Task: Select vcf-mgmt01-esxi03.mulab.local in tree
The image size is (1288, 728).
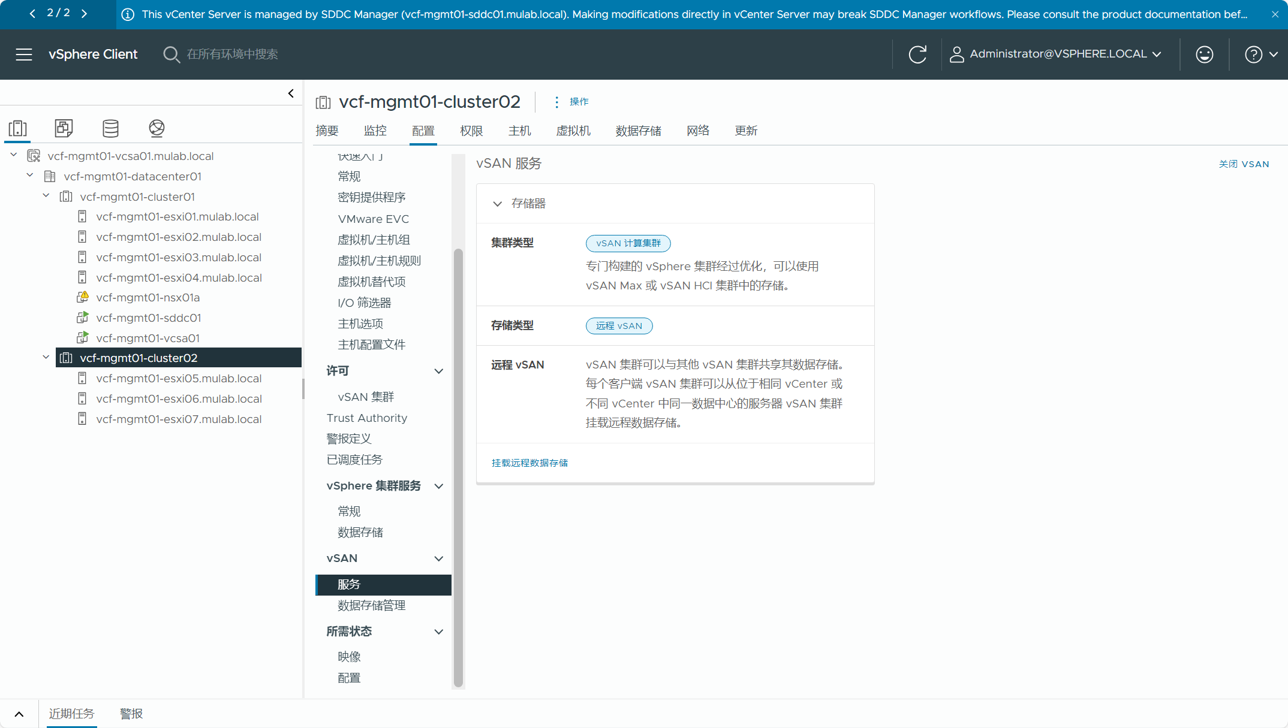Action: tap(179, 258)
